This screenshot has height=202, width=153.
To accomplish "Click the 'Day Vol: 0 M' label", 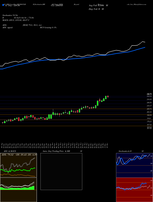I will click(x=96, y=9).
